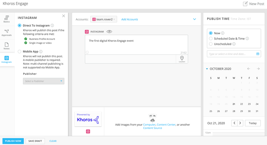Click the Instagram post text area
Viewport: 267px width, 145px height.
tap(136, 45)
